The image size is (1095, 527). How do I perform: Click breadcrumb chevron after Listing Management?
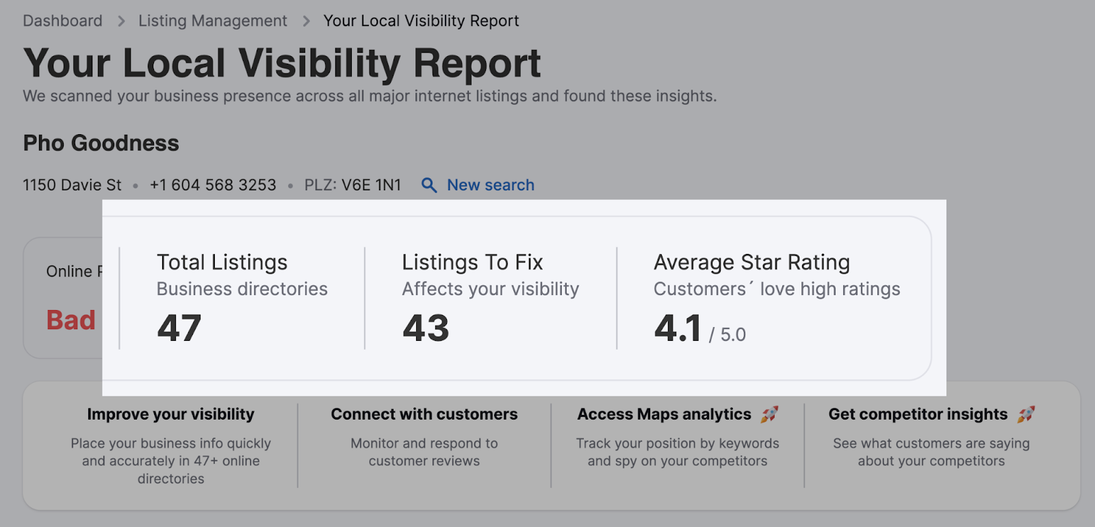[x=306, y=21]
